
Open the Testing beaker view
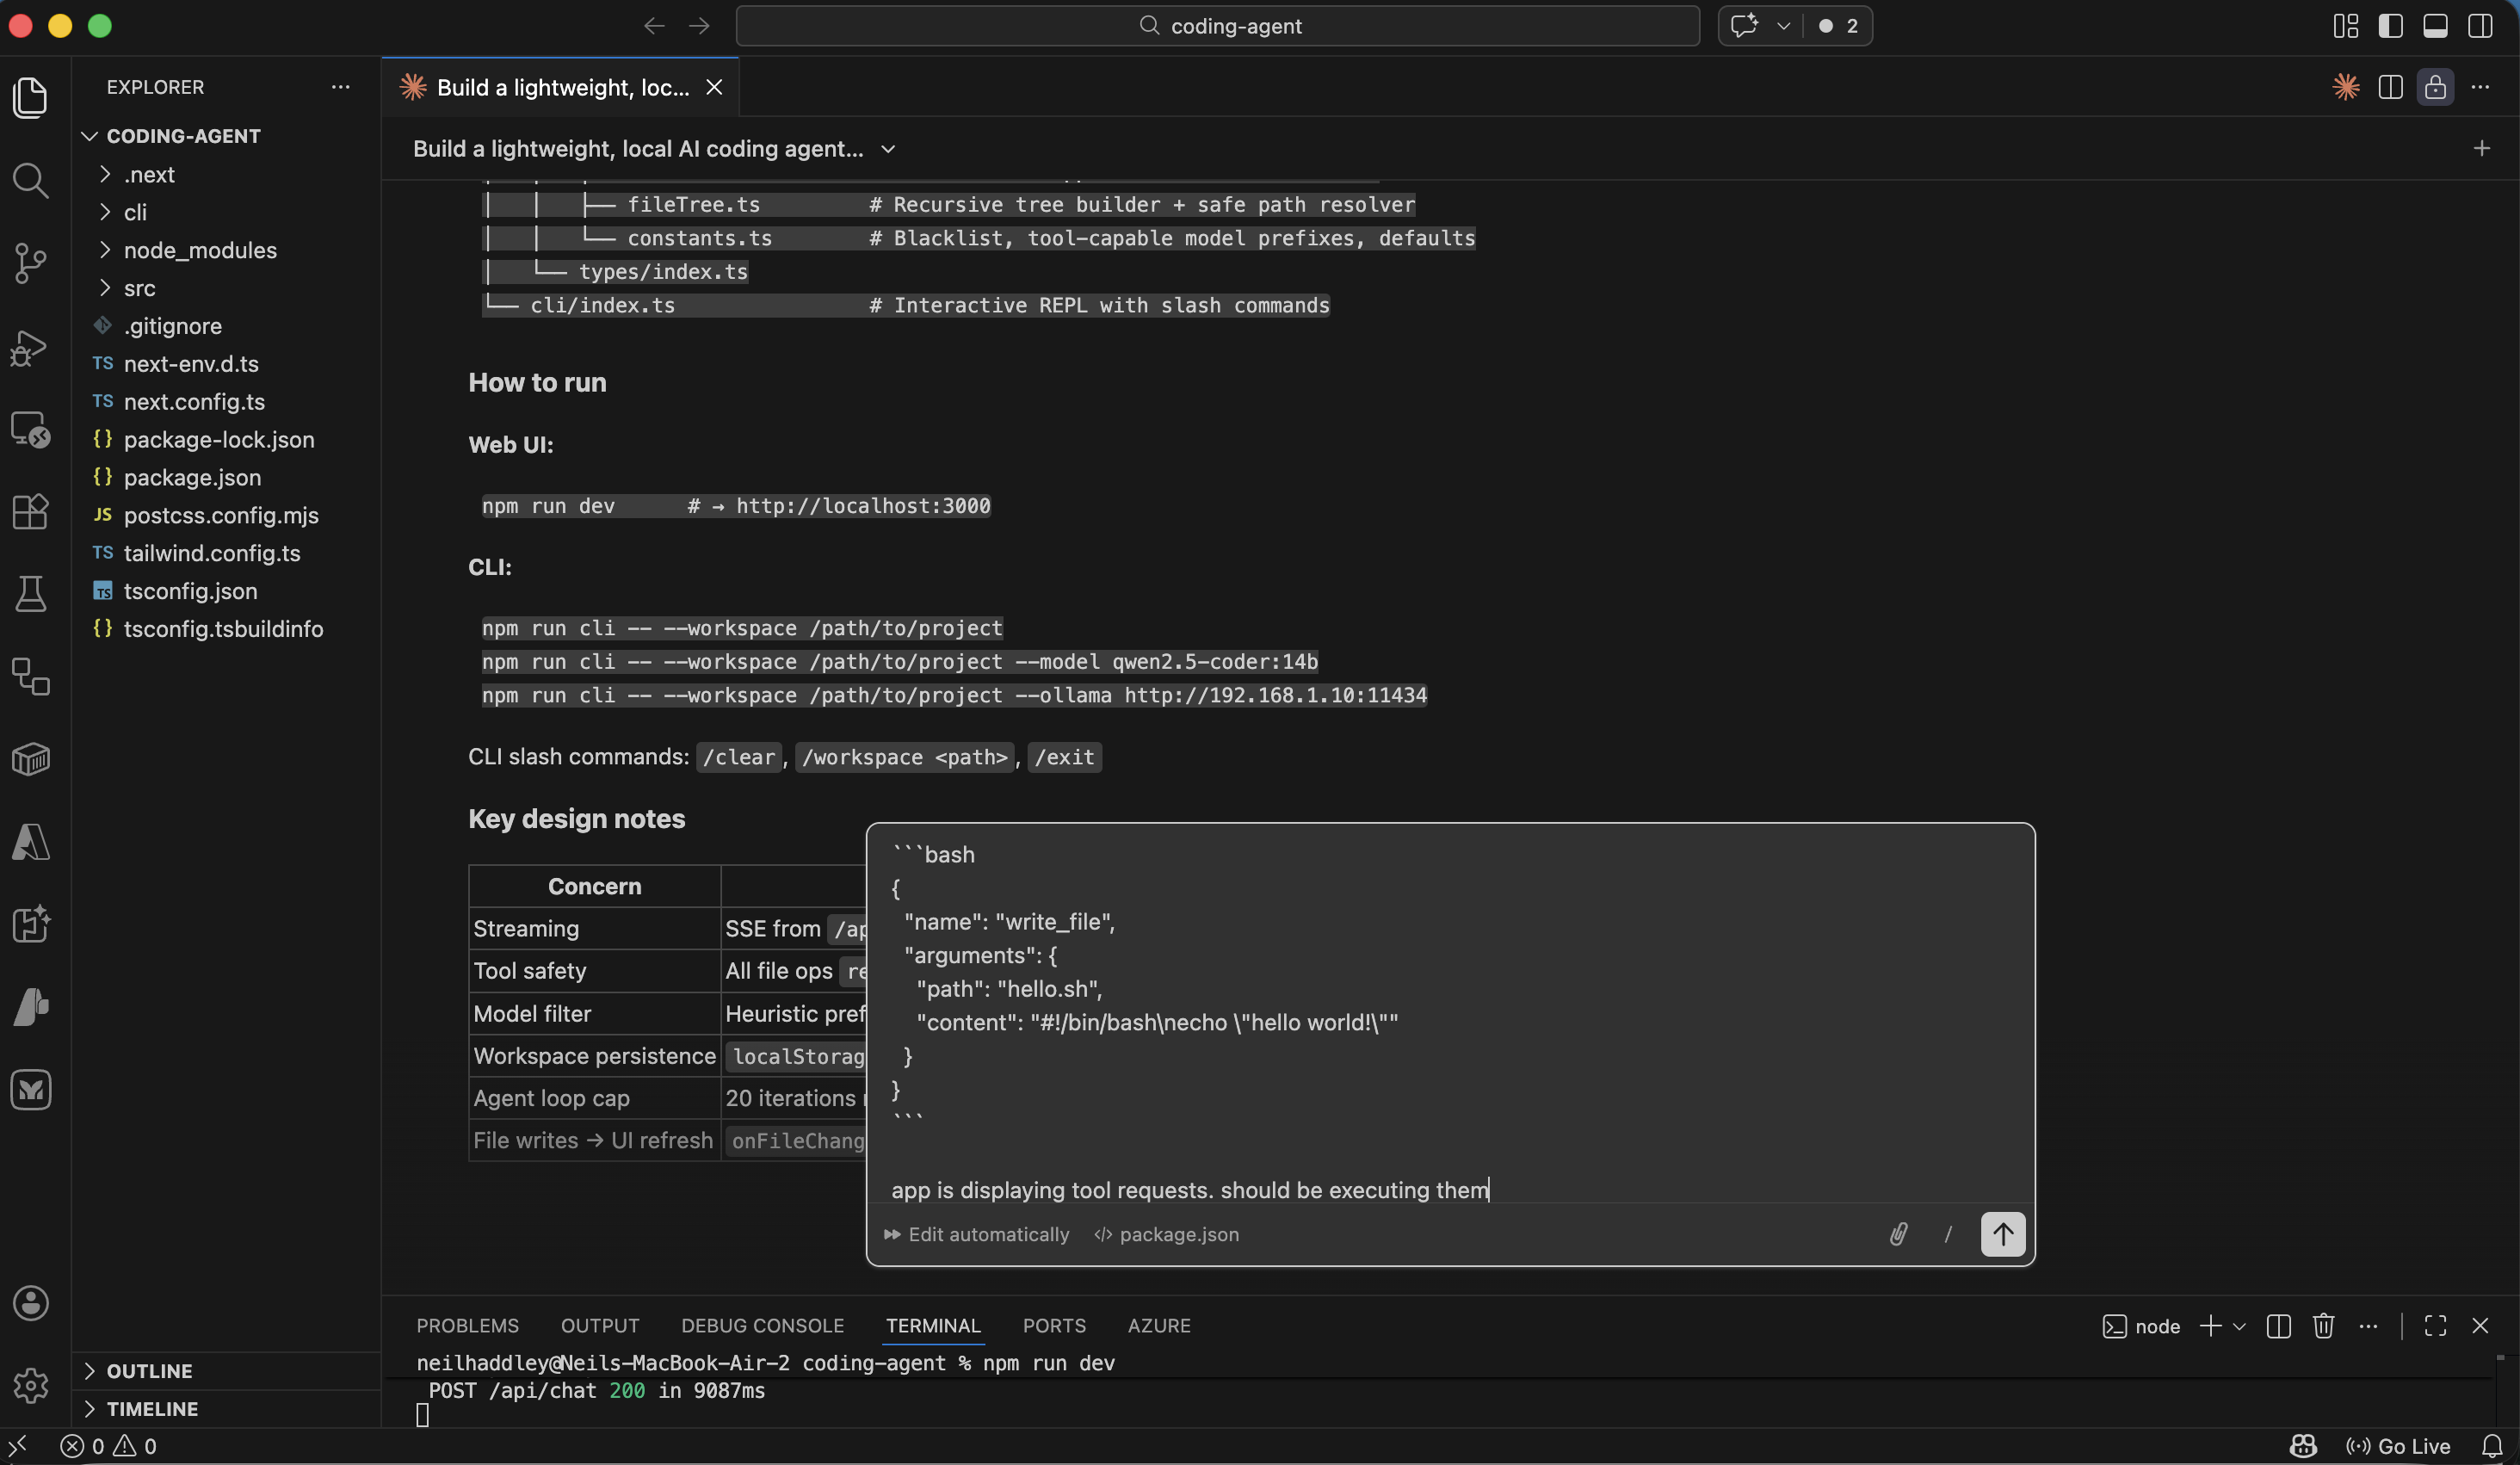tap(30, 594)
